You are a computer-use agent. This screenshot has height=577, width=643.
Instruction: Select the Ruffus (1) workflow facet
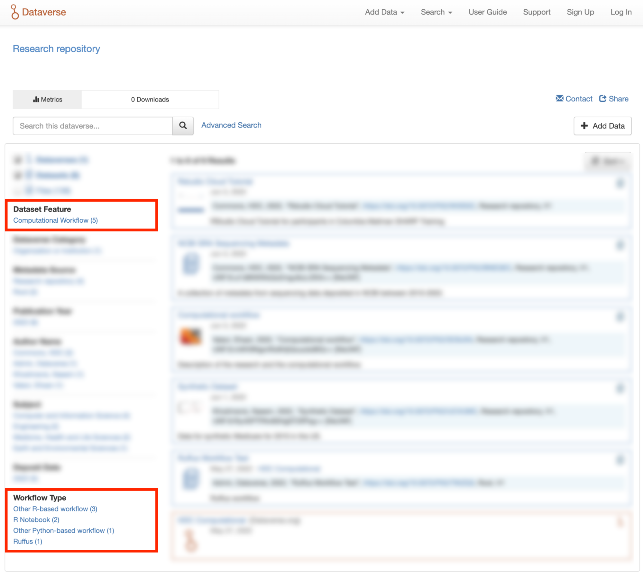pyautogui.click(x=28, y=541)
